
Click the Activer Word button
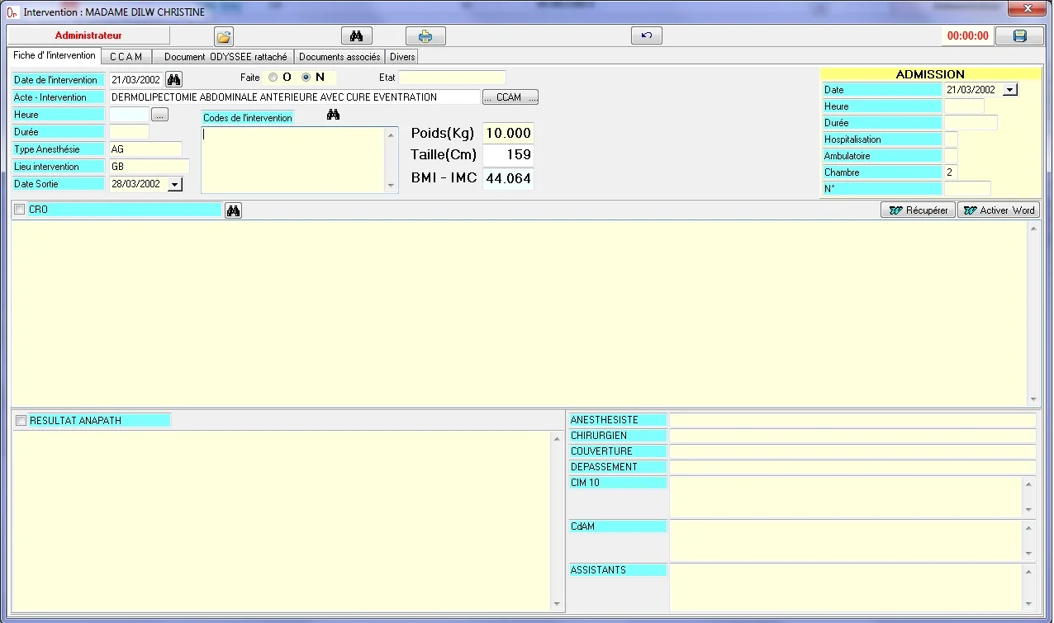point(998,210)
